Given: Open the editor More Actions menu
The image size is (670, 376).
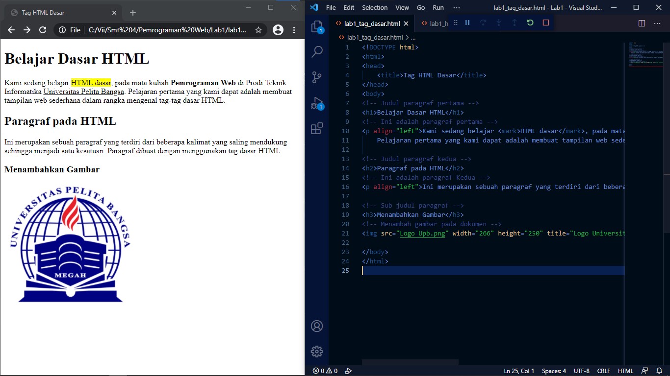Looking at the screenshot, I should click(x=657, y=23).
